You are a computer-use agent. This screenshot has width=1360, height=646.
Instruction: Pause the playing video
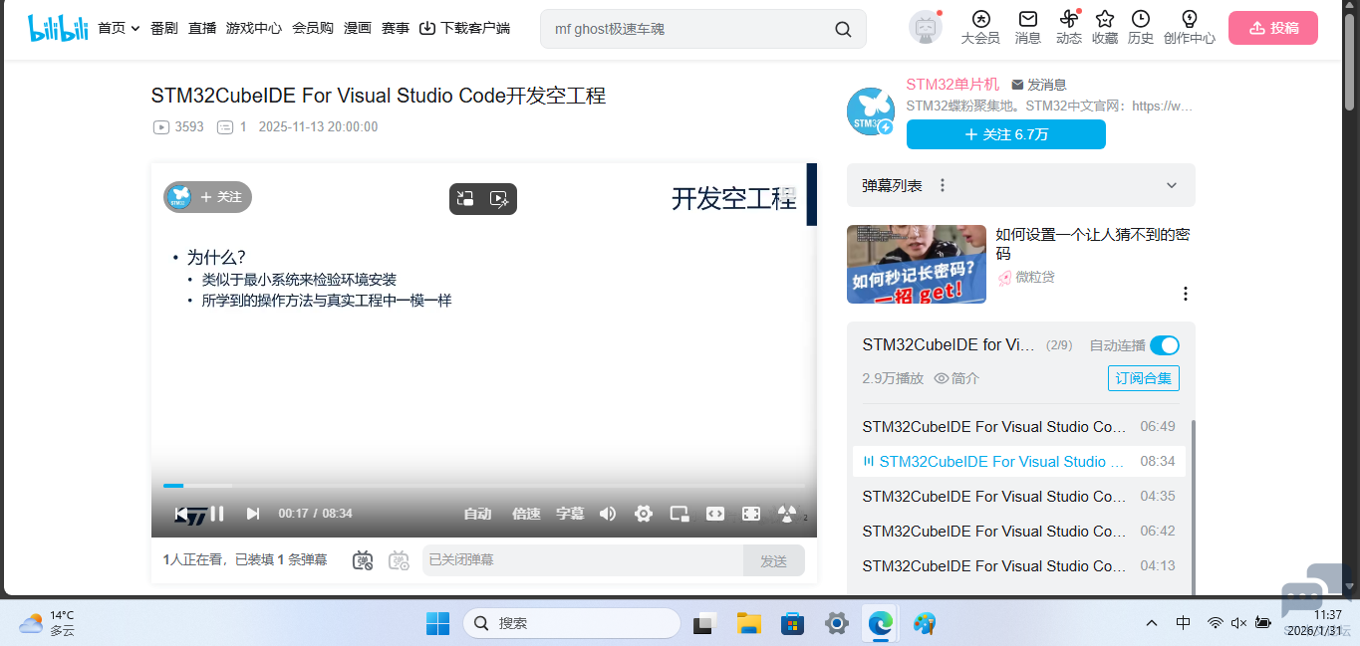[215, 514]
